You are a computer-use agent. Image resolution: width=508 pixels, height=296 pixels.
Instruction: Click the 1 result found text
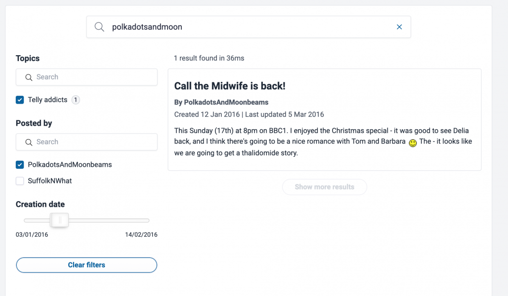(209, 58)
